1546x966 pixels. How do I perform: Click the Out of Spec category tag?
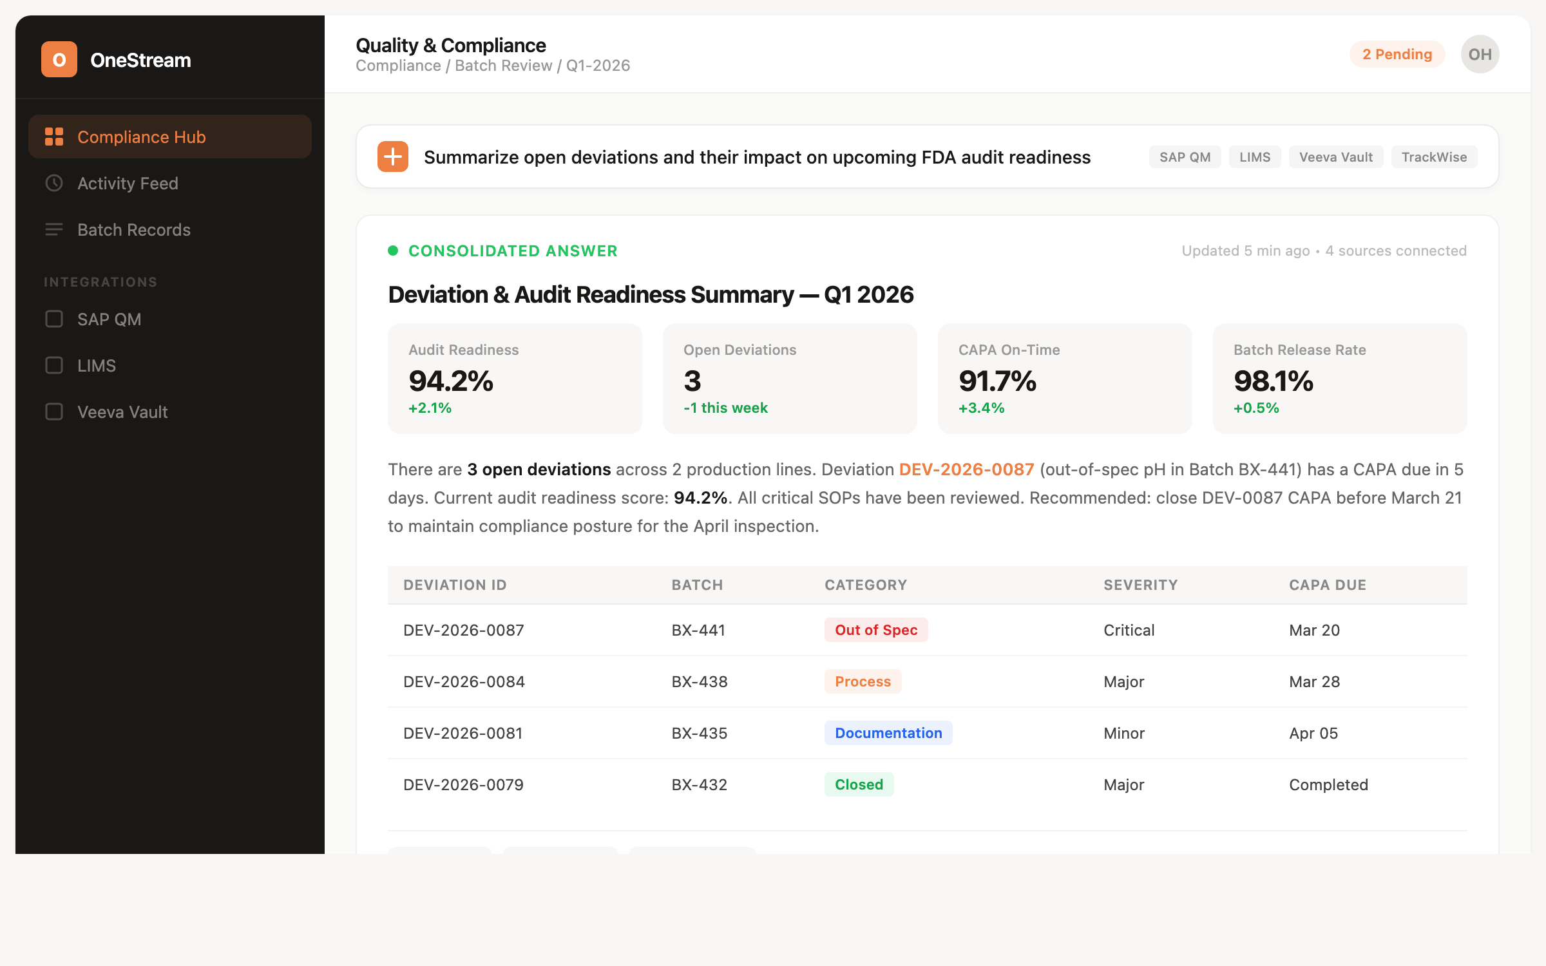click(x=875, y=630)
